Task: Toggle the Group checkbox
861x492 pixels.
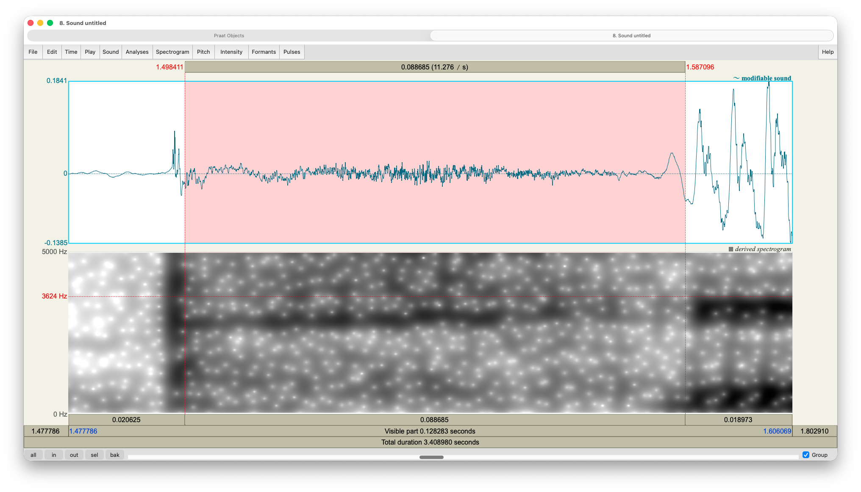Action: [x=806, y=455]
